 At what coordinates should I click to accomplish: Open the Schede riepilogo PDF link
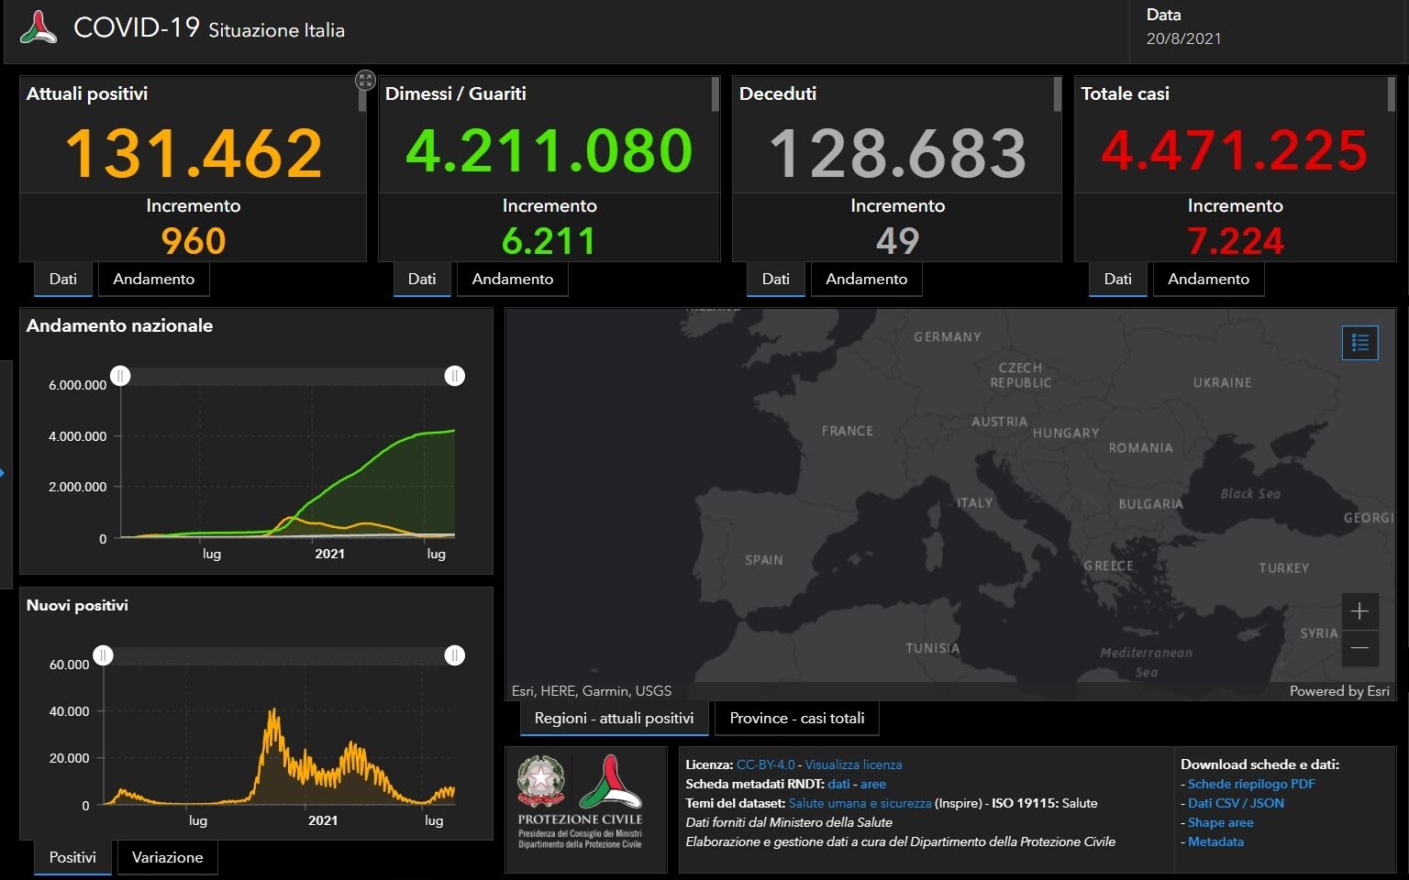click(x=1251, y=784)
